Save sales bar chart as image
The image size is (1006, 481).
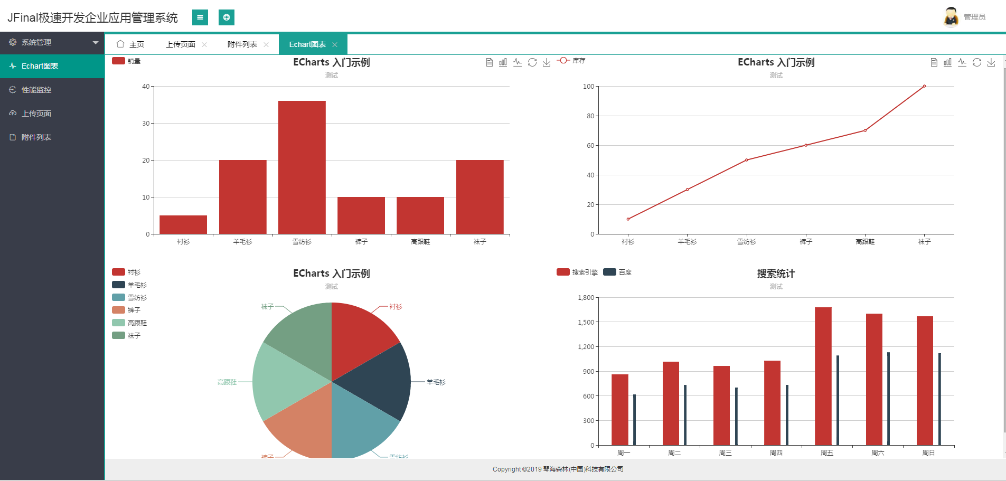coord(547,62)
